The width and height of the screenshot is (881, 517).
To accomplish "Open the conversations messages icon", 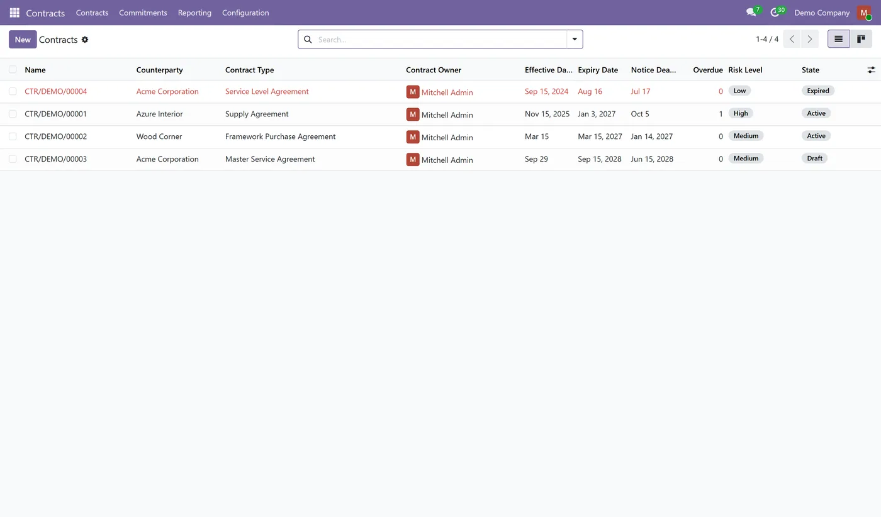I will point(753,12).
